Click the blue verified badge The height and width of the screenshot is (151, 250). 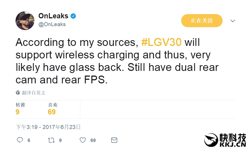(73, 16)
